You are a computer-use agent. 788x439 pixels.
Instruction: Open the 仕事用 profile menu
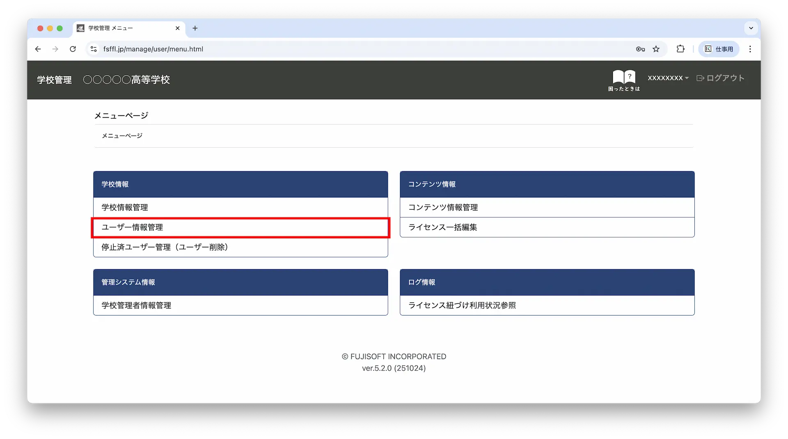pos(719,49)
